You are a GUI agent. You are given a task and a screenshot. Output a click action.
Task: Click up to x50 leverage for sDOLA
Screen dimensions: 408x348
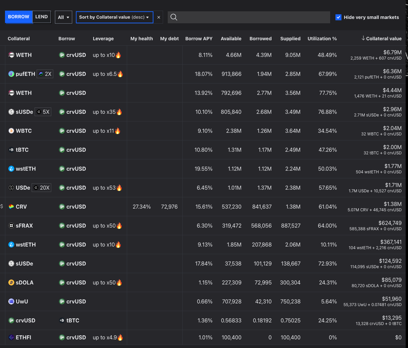pyautogui.click(x=104, y=282)
